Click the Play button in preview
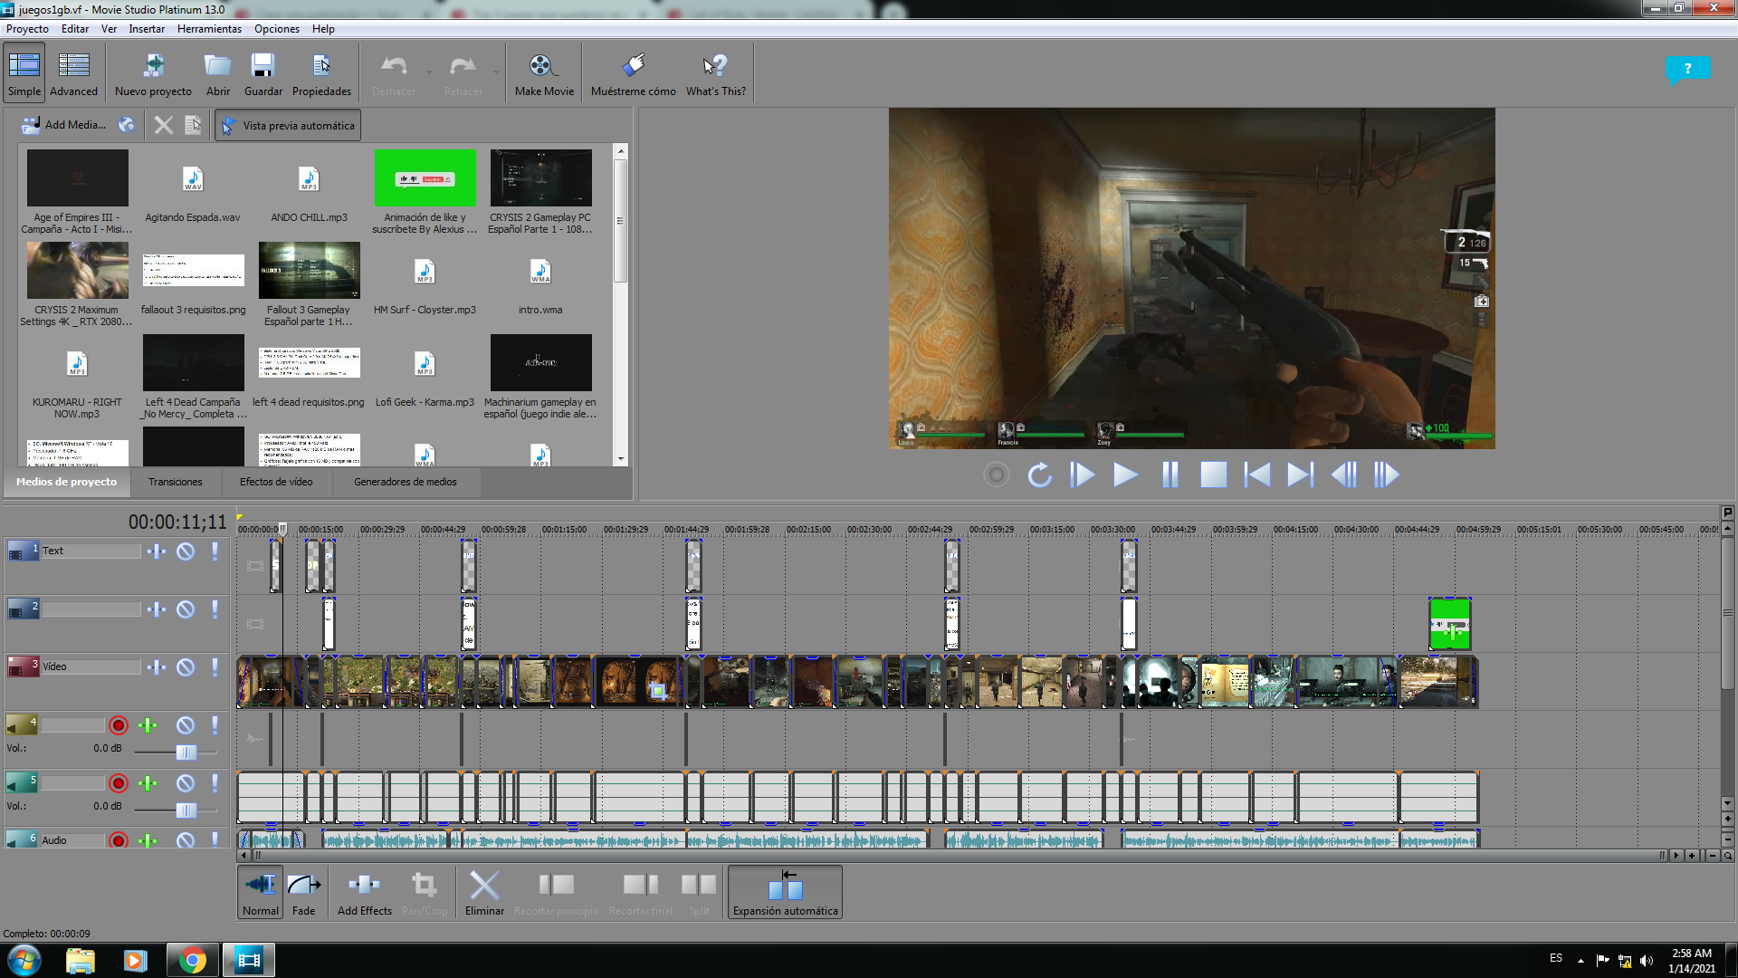The width and height of the screenshot is (1738, 978). pos(1125,475)
